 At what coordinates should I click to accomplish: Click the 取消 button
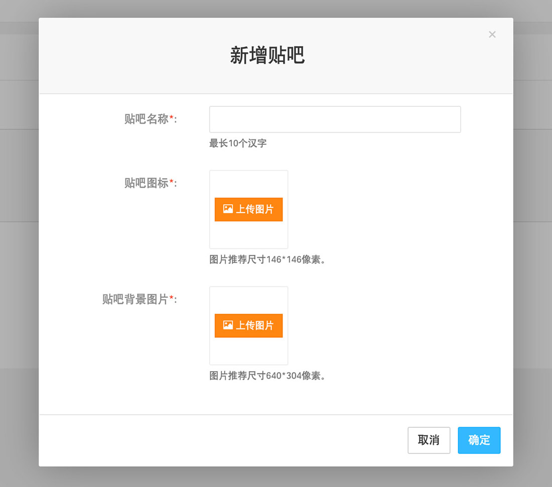point(429,440)
